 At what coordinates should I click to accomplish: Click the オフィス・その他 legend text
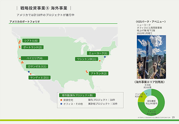click(x=73, y=104)
